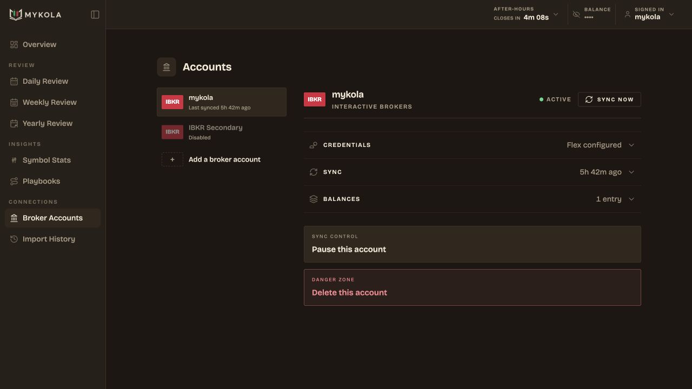The width and height of the screenshot is (692, 389).
Task: Click the Broker Accounts bank icon in sidebar
Action: click(14, 218)
